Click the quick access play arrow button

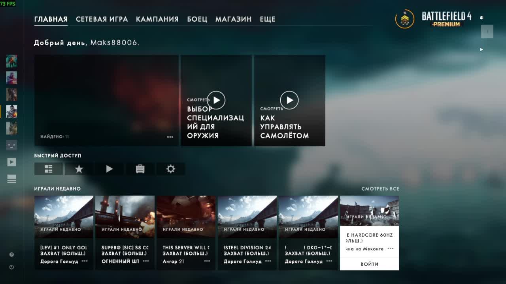110,169
